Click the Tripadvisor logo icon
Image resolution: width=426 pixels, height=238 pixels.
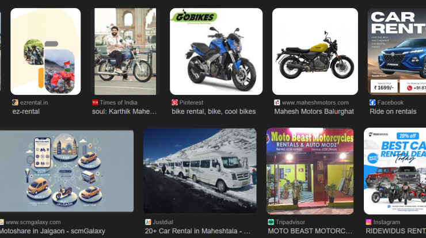point(271,222)
